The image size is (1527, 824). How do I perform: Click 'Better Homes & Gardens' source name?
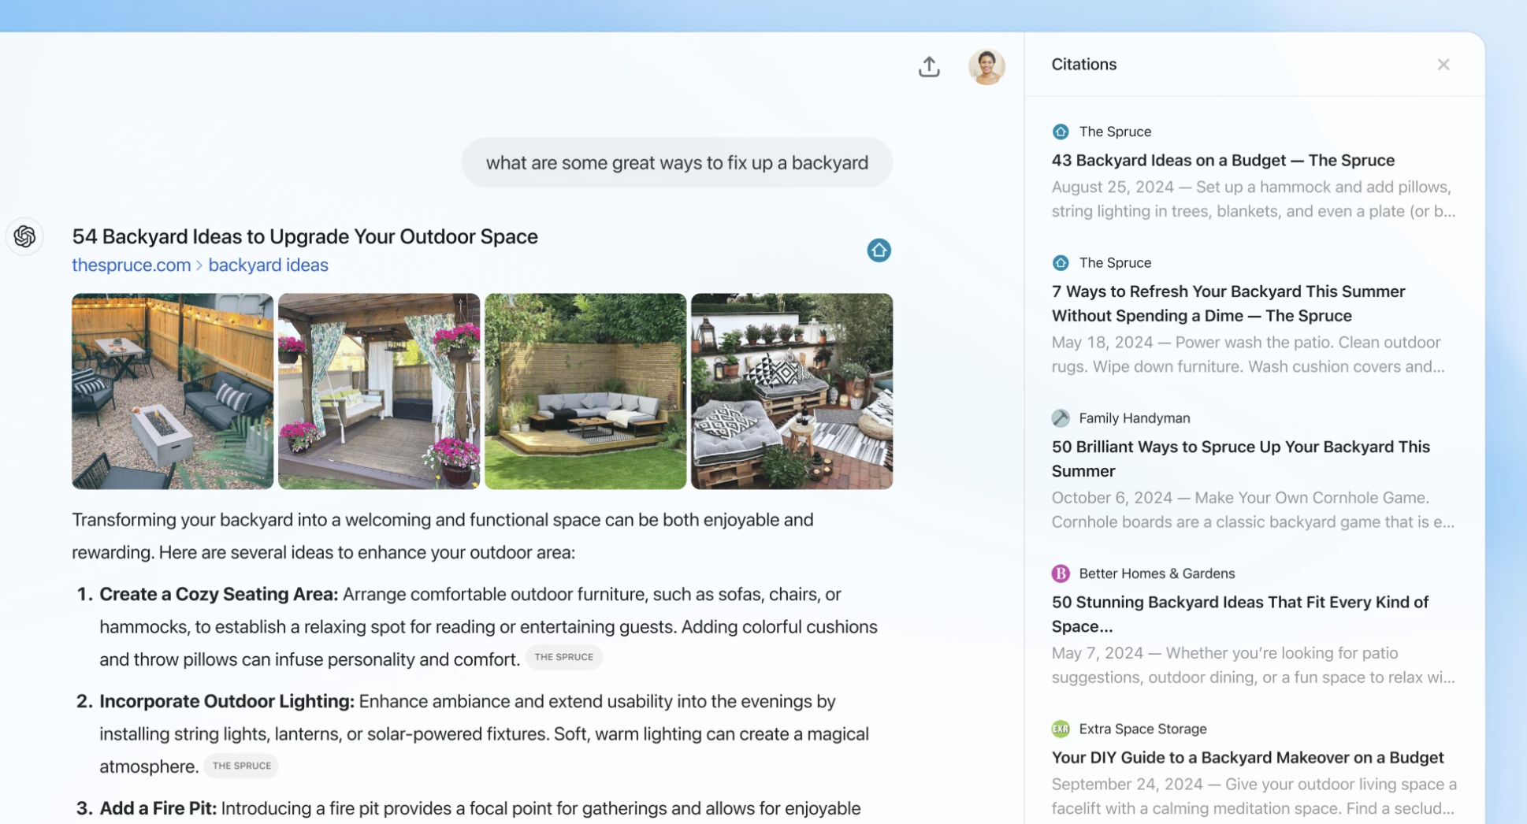[1157, 573]
